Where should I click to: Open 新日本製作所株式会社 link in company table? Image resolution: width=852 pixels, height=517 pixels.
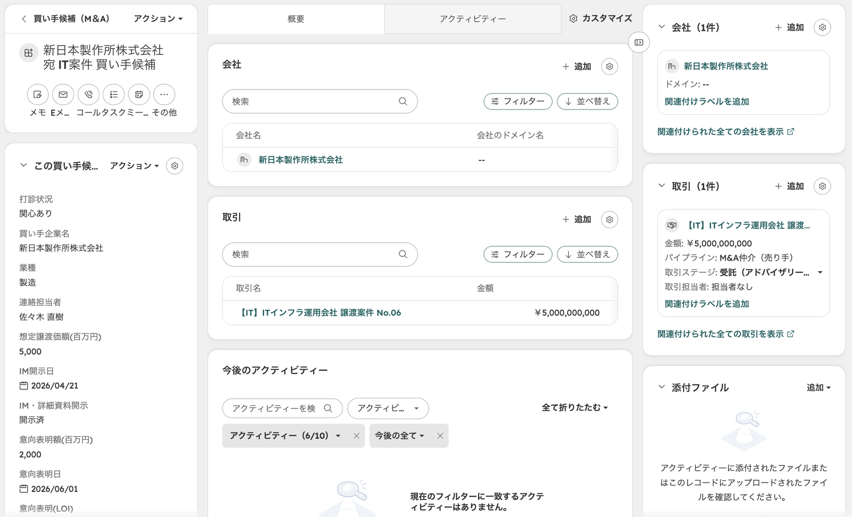pos(300,160)
